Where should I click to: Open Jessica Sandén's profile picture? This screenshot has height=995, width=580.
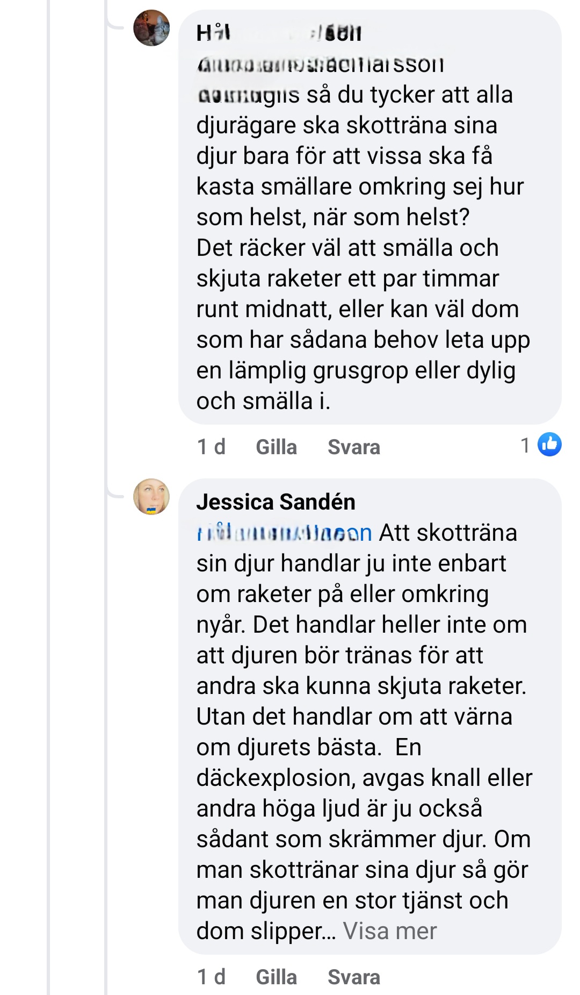click(x=151, y=497)
